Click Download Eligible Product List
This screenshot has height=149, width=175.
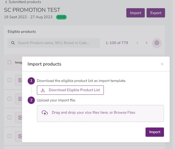tap(70, 90)
